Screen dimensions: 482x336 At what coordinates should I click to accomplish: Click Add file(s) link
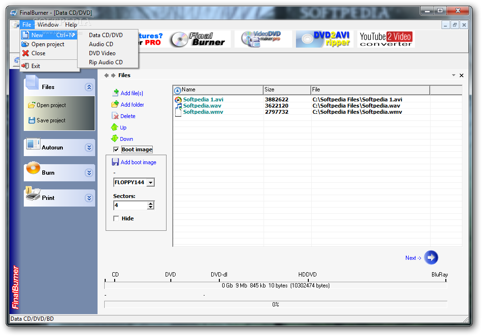click(x=132, y=93)
